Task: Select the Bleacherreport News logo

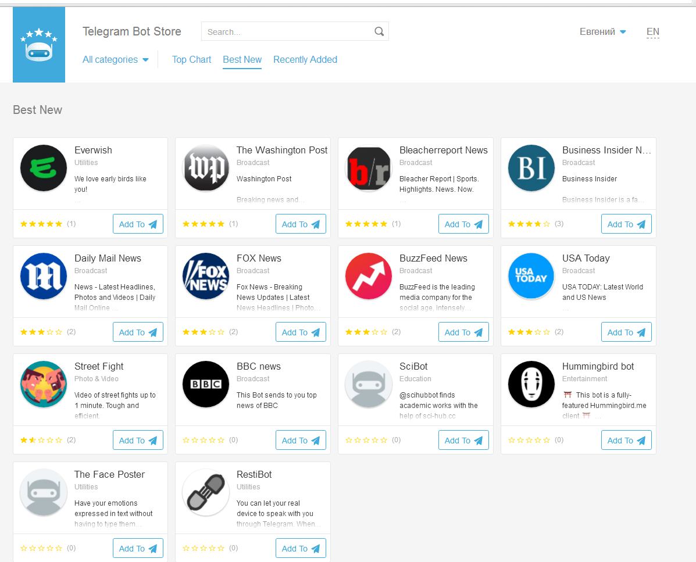Action: click(369, 168)
